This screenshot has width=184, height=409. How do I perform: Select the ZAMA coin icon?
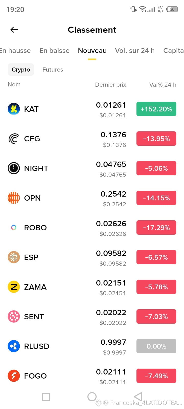pyautogui.click(x=14, y=287)
